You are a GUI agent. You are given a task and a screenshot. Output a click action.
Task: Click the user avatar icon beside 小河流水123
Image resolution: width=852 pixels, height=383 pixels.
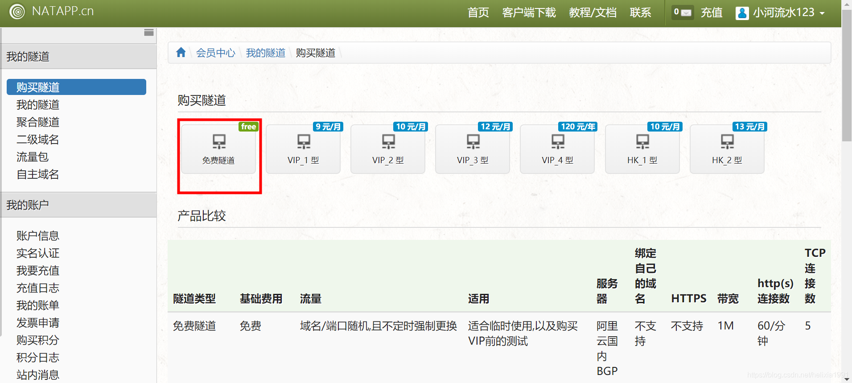742,13
